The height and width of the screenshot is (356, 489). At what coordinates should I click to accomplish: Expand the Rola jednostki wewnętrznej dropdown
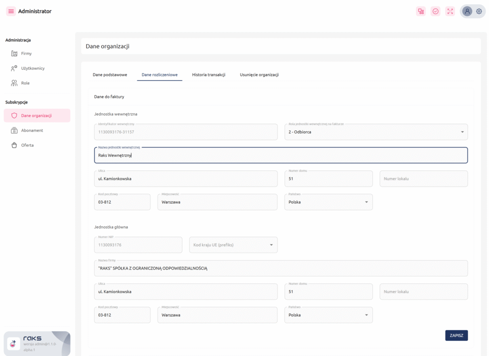(376, 132)
